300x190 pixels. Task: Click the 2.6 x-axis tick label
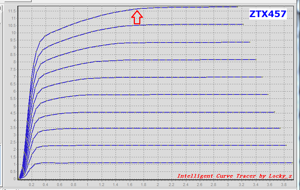click(x=199, y=185)
